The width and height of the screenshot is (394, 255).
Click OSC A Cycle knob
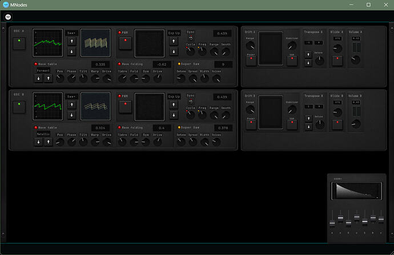(x=191, y=51)
